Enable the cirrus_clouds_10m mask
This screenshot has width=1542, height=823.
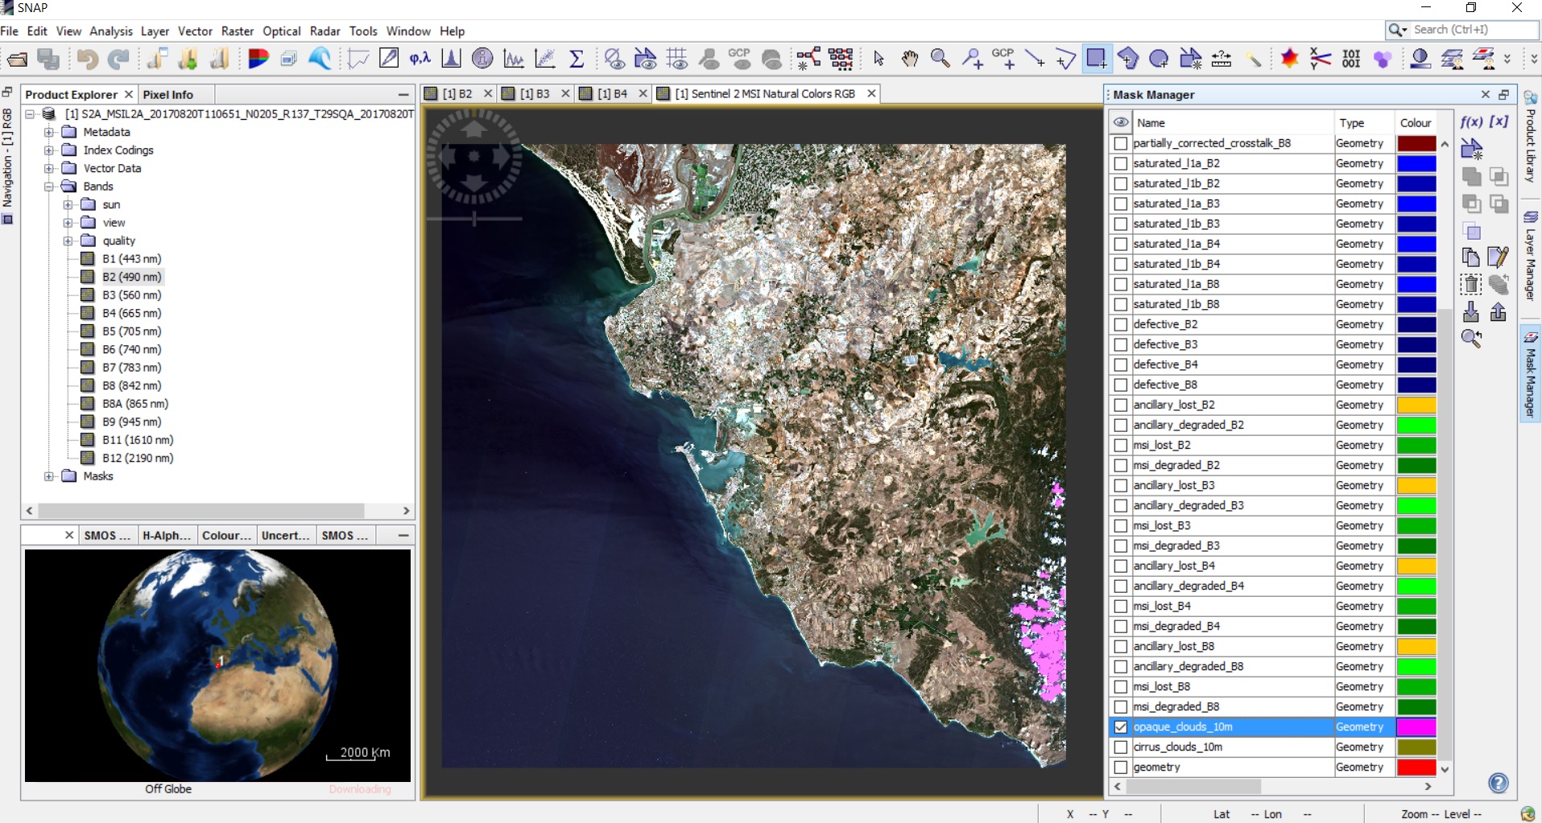tap(1120, 747)
